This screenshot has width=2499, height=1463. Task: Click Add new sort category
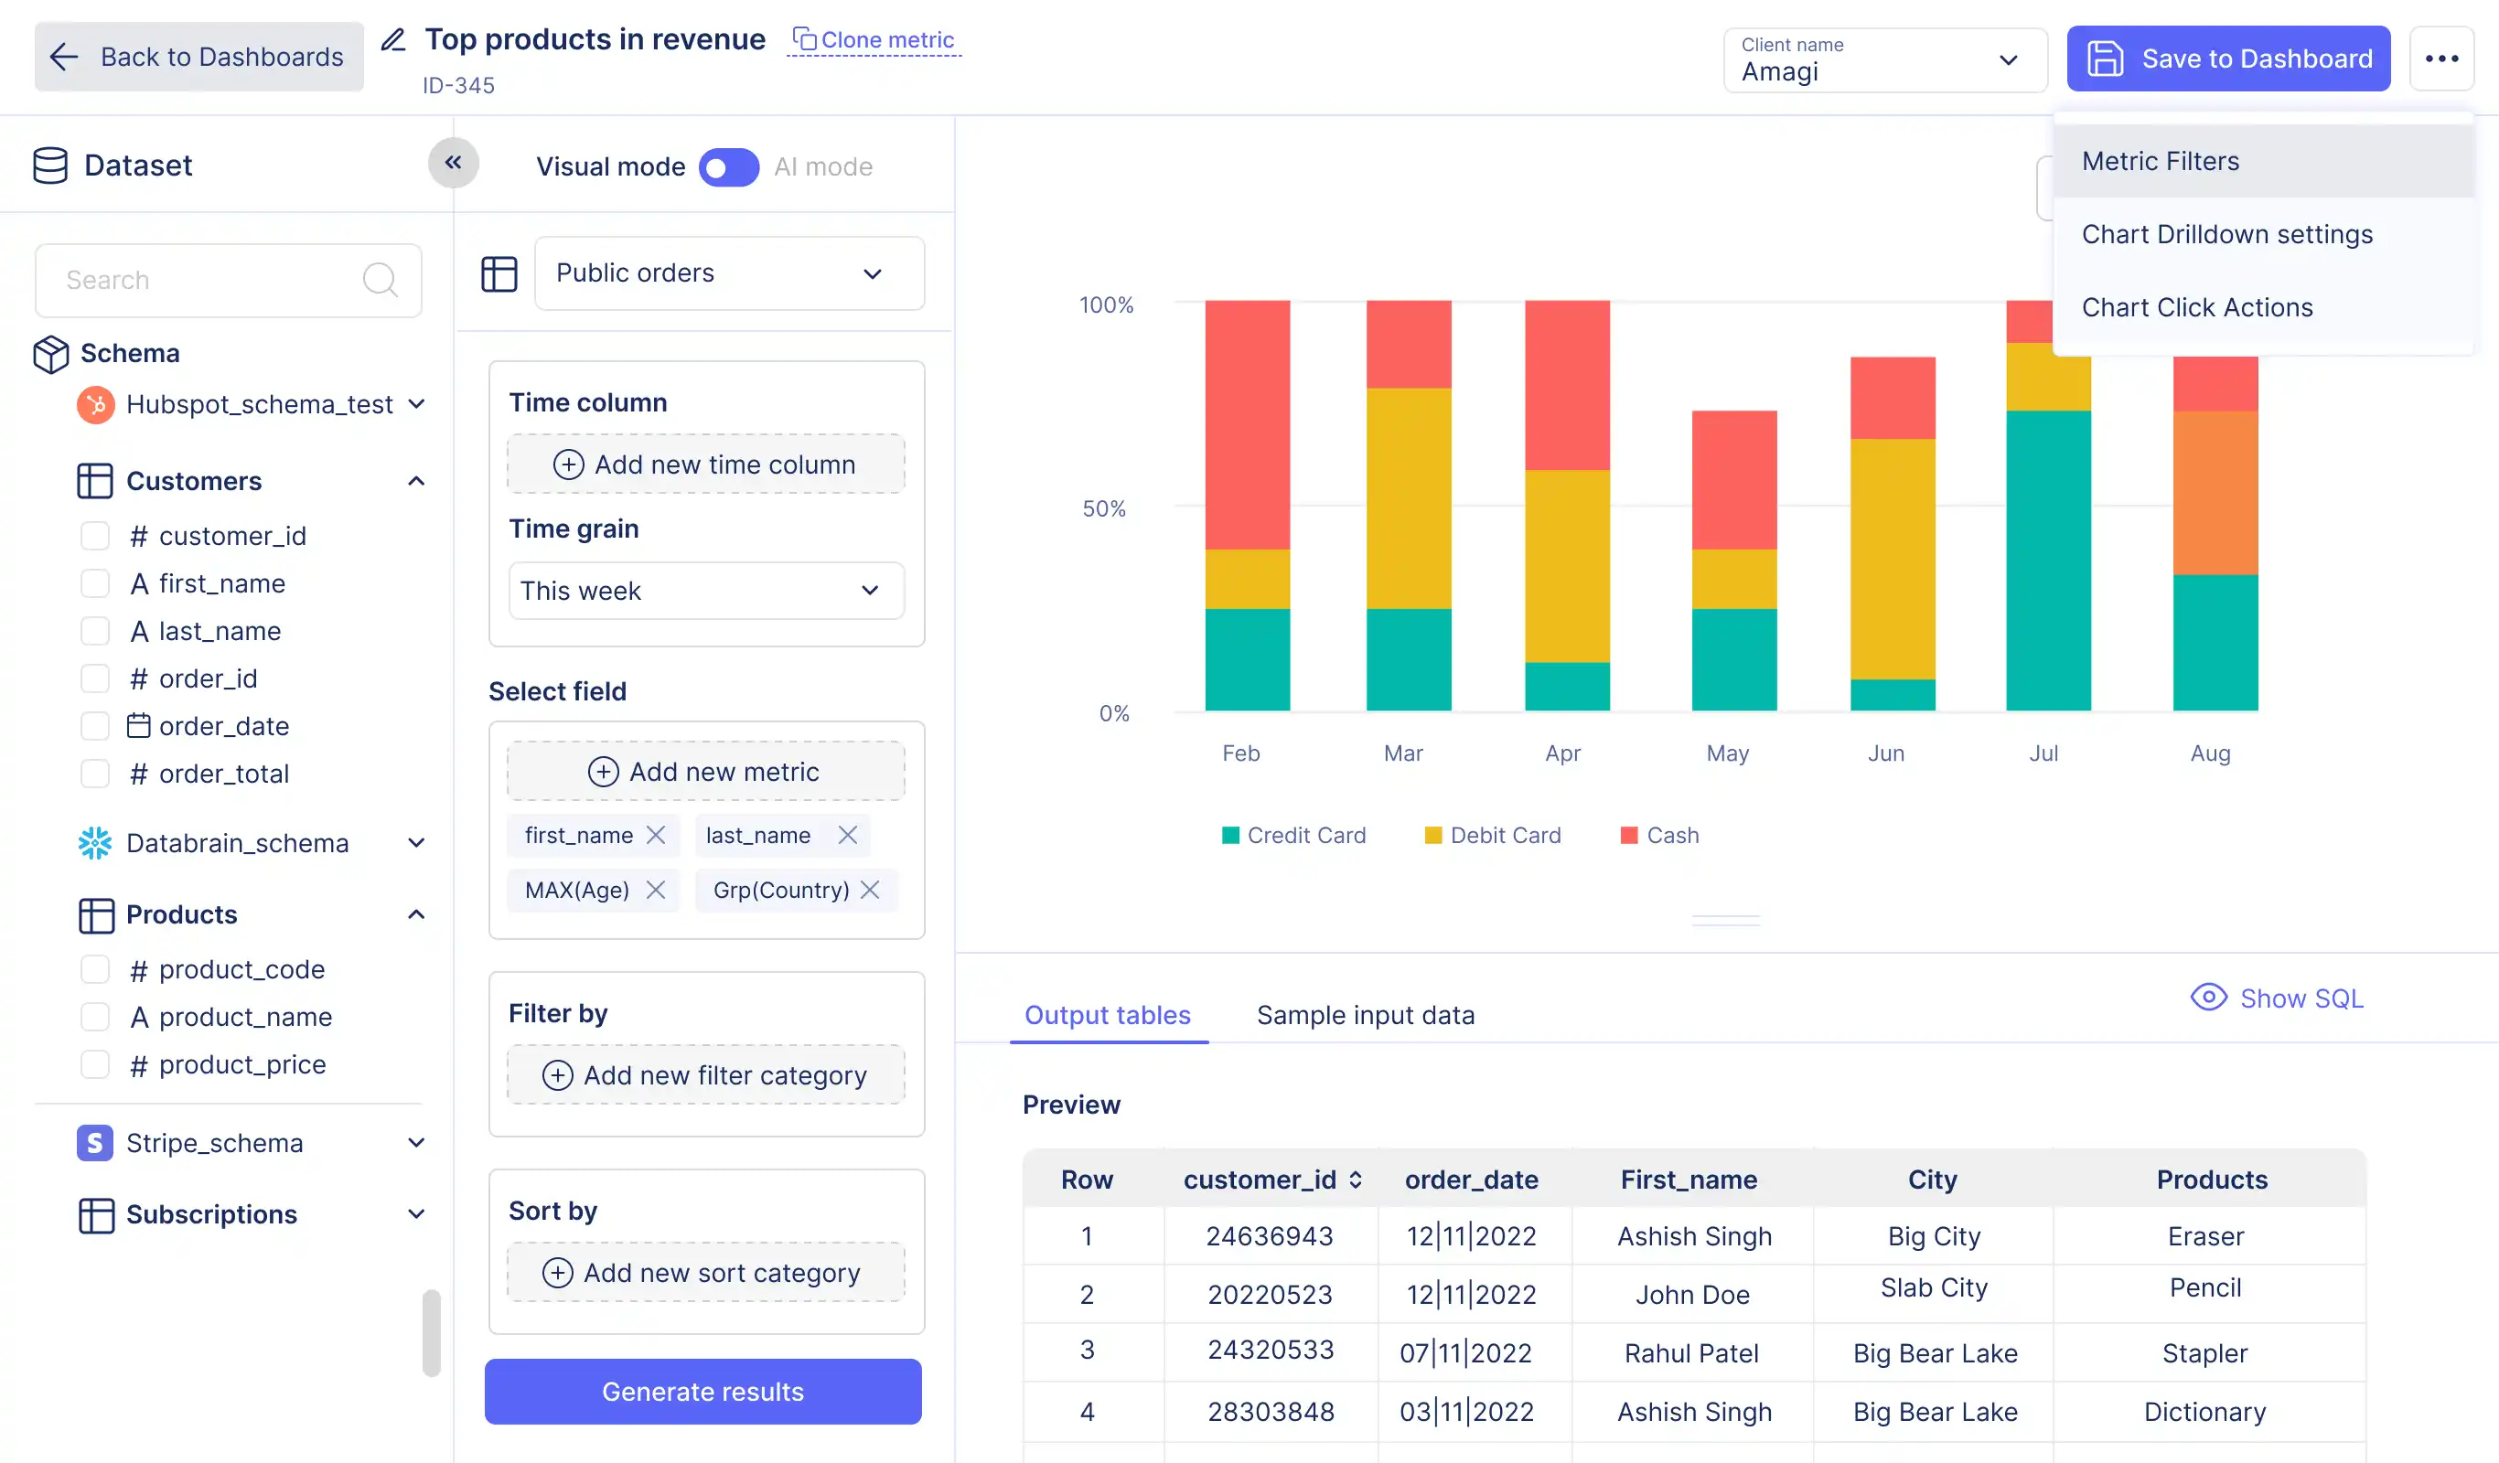click(x=706, y=1273)
